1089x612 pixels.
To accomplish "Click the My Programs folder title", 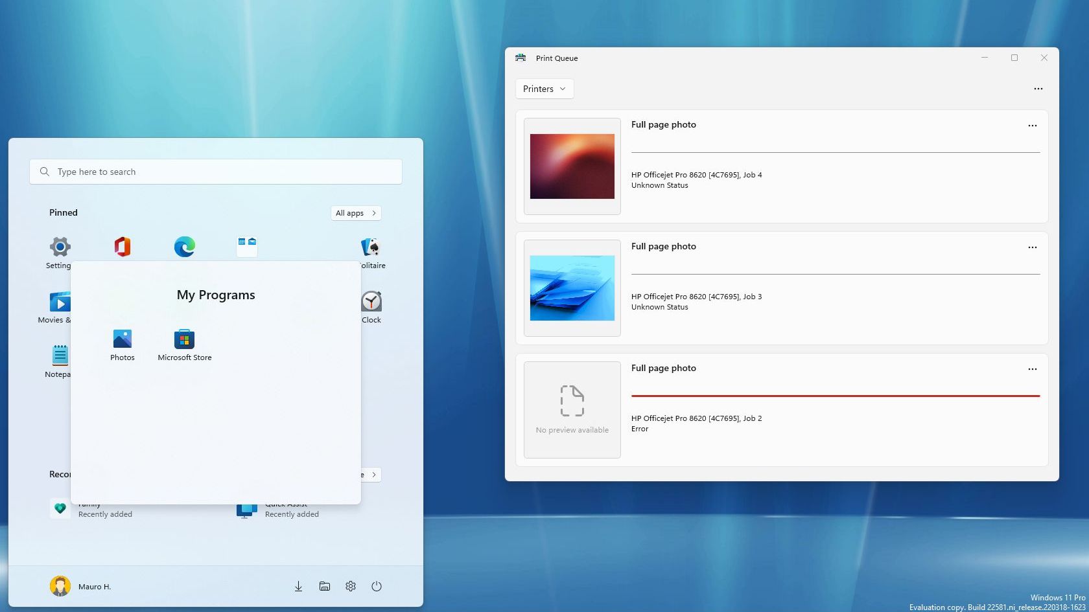I will [x=216, y=295].
